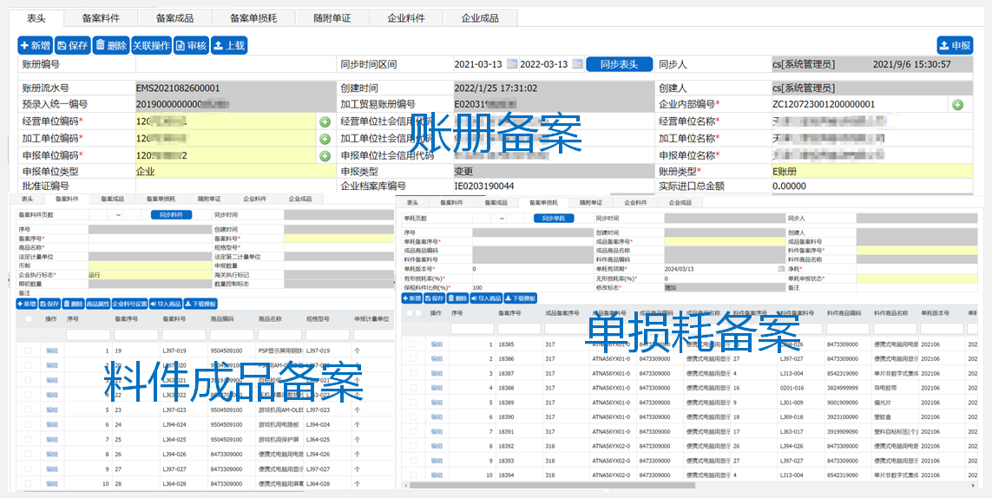The height and width of the screenshot is (498, 992).
Task: Click the green plus beside 申报单位编码
Action: pyautogui.click(x=325, y=155)
